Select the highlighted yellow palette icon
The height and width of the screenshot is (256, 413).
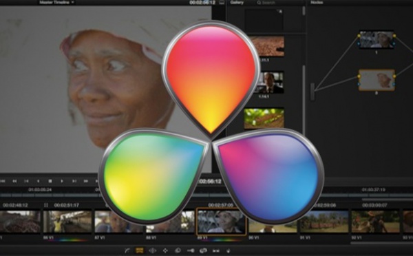pos(139,250)
